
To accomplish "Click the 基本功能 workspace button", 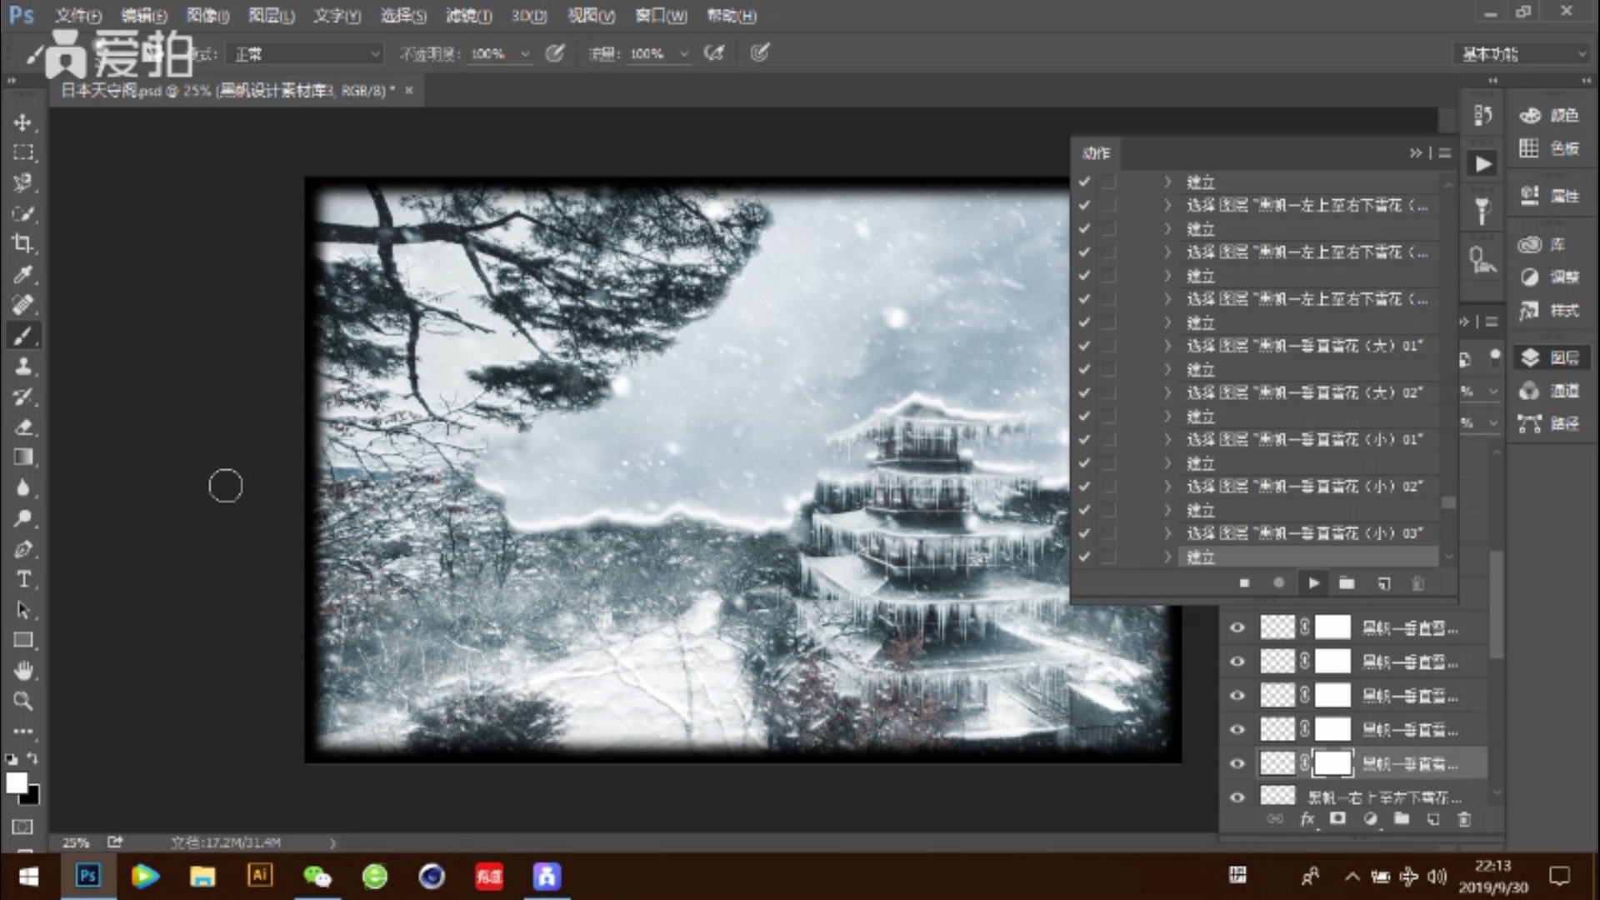I will pyautogui.click(x=1521, y=52).
